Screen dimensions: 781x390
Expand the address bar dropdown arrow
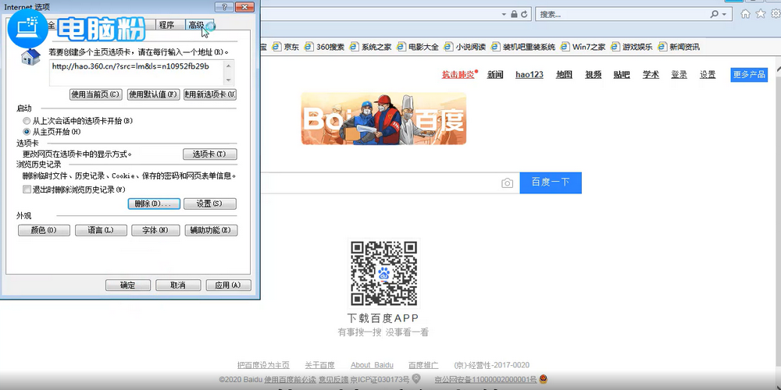504,14
